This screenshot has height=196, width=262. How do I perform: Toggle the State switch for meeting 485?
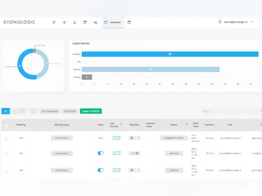[x=101, y=153]
